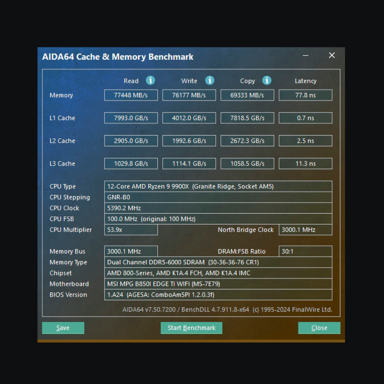384x384 pixels.
Task: Select L2 Cache Write value 1992.6 GB/s
Action: [x=189, y=141]
